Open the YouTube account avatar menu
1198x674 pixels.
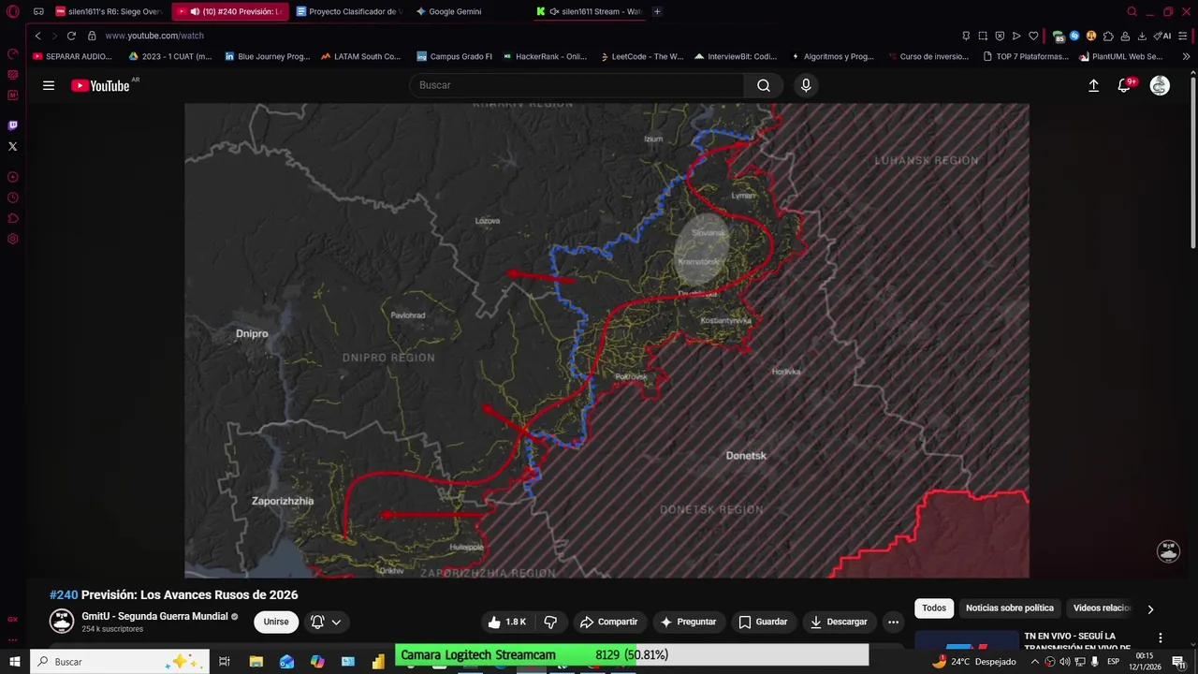click(1160, 85)
